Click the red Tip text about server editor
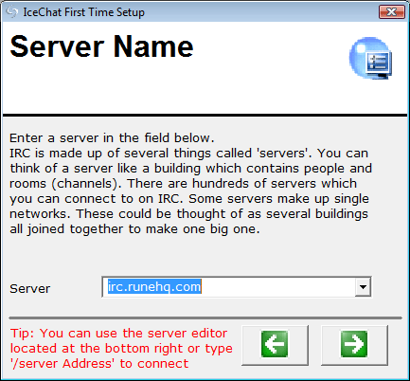This screenshot has width=410, height=381. [121, 349]
